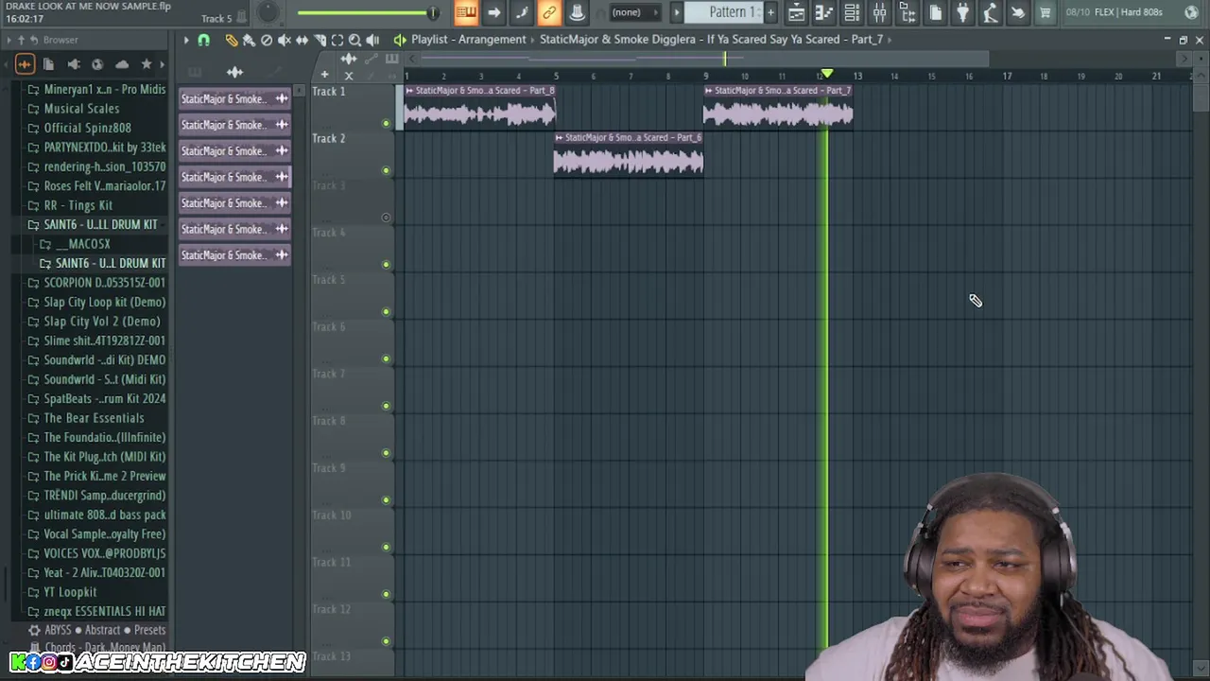Show next browser tabs with right arrow
Viewport: 1210px width, 681px height.
click(x=163, y=64)
